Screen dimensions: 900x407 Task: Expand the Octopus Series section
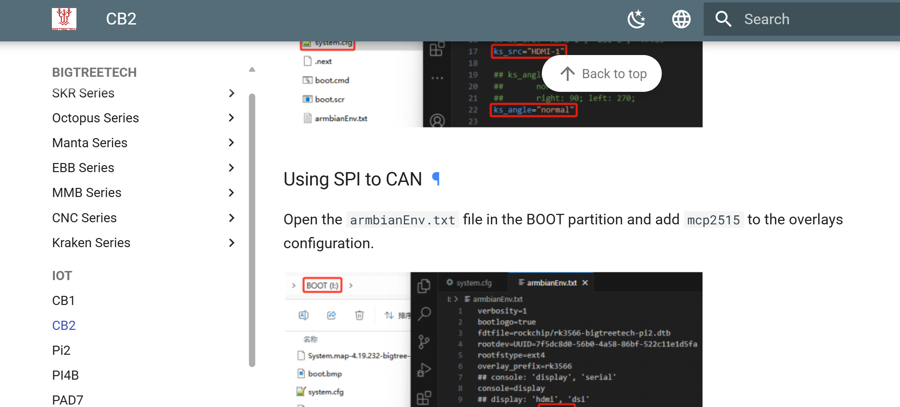[231, 118]
